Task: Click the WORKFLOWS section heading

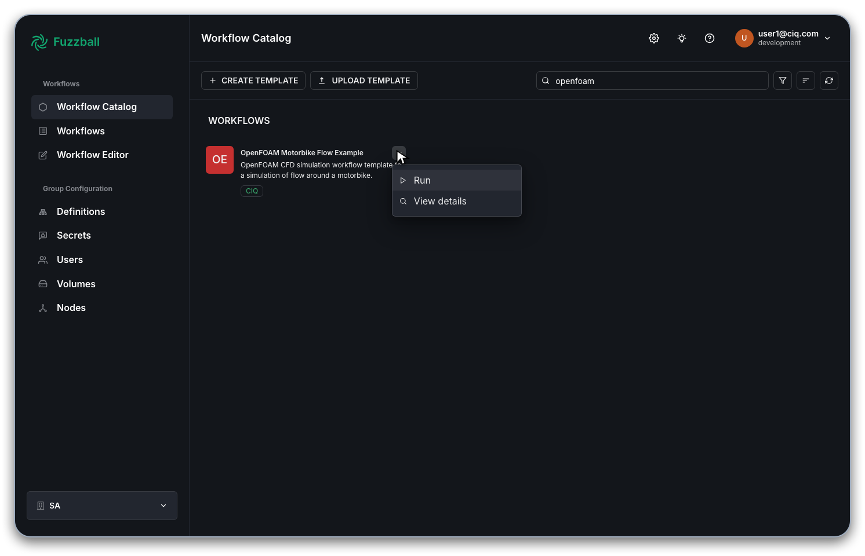Action: (x=239, y=120)
